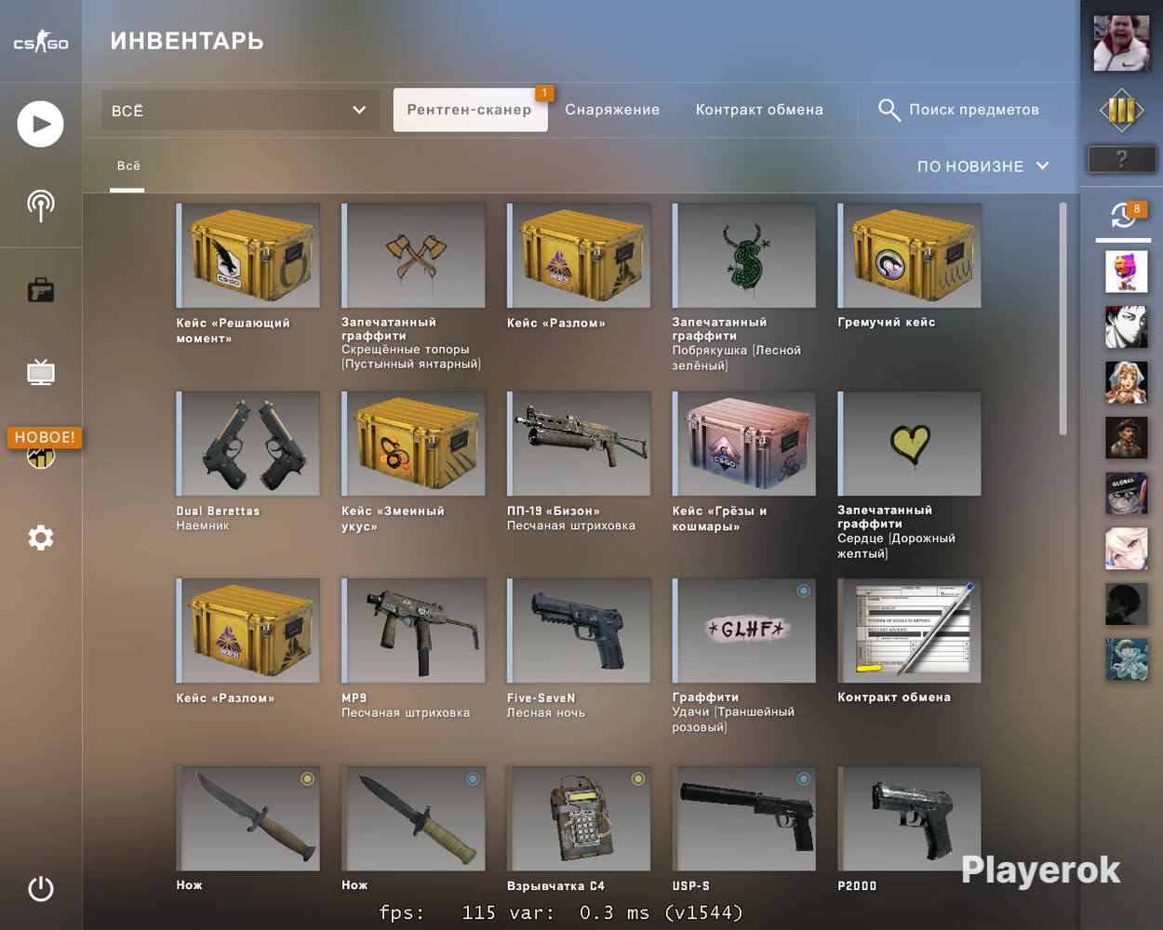Open the dark silhouette friend avatar
This screenshot has height=930, width=1163.
(x=1126, y=604)
